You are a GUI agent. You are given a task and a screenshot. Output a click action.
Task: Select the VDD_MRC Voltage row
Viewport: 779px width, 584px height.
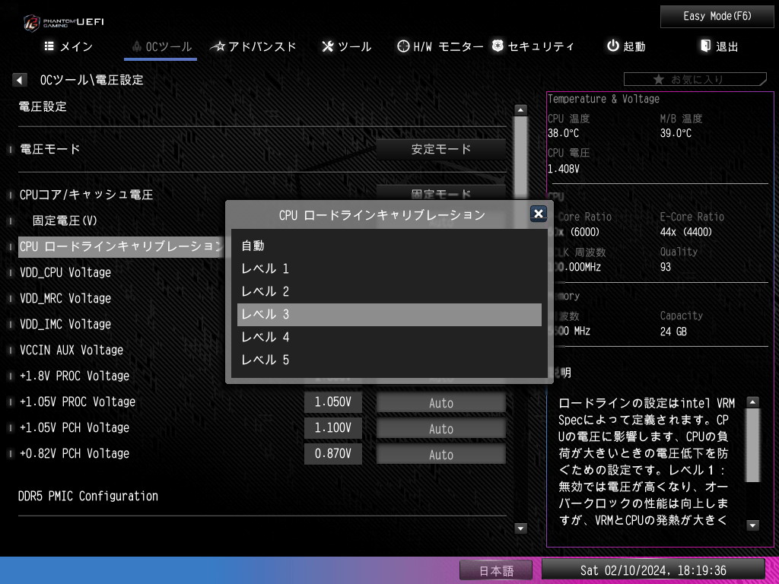pyautogui.click(x=65, y=298)
